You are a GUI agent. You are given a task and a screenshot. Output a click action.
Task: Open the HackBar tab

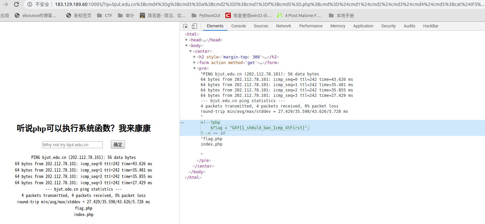[430, 26]
